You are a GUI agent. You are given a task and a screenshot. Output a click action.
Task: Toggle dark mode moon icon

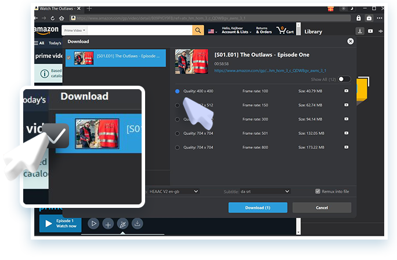click(352, 9)
